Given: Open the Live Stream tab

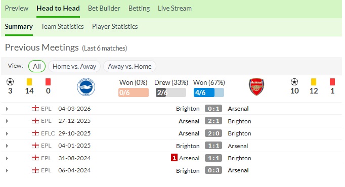Looking at the screenshot, I should [x=175, y=9].
